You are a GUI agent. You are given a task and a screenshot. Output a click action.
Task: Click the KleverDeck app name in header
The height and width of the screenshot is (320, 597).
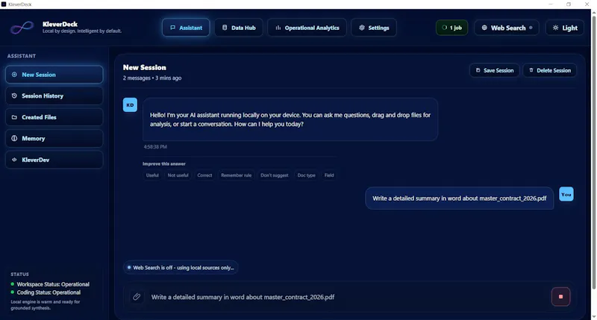[60, 24]
